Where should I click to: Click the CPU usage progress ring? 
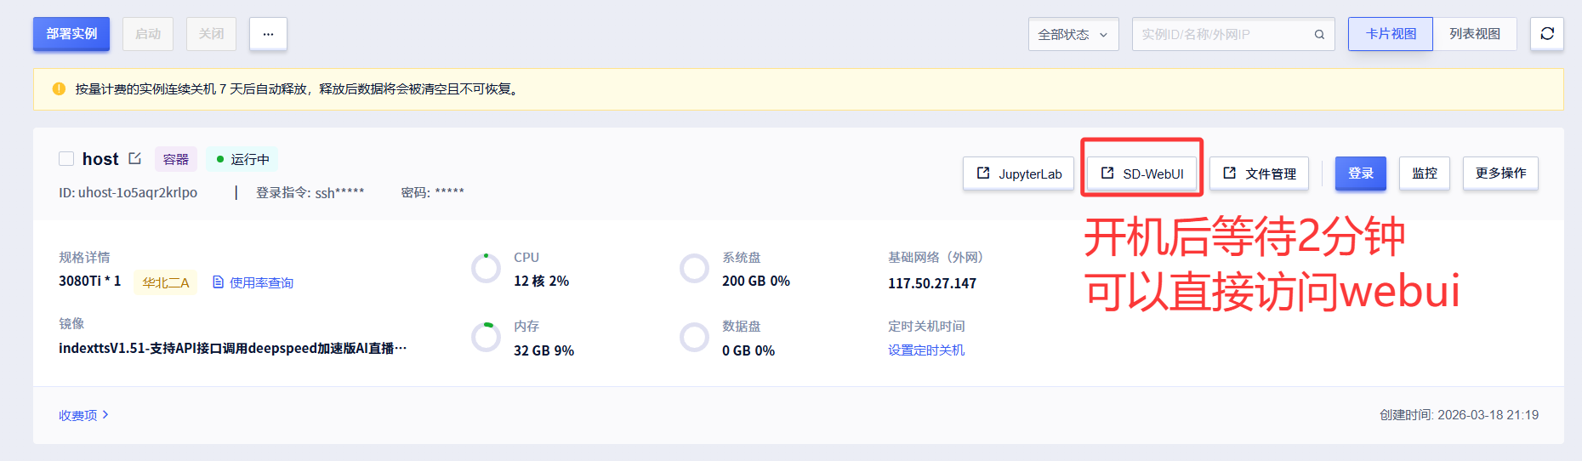click(487, 269)
